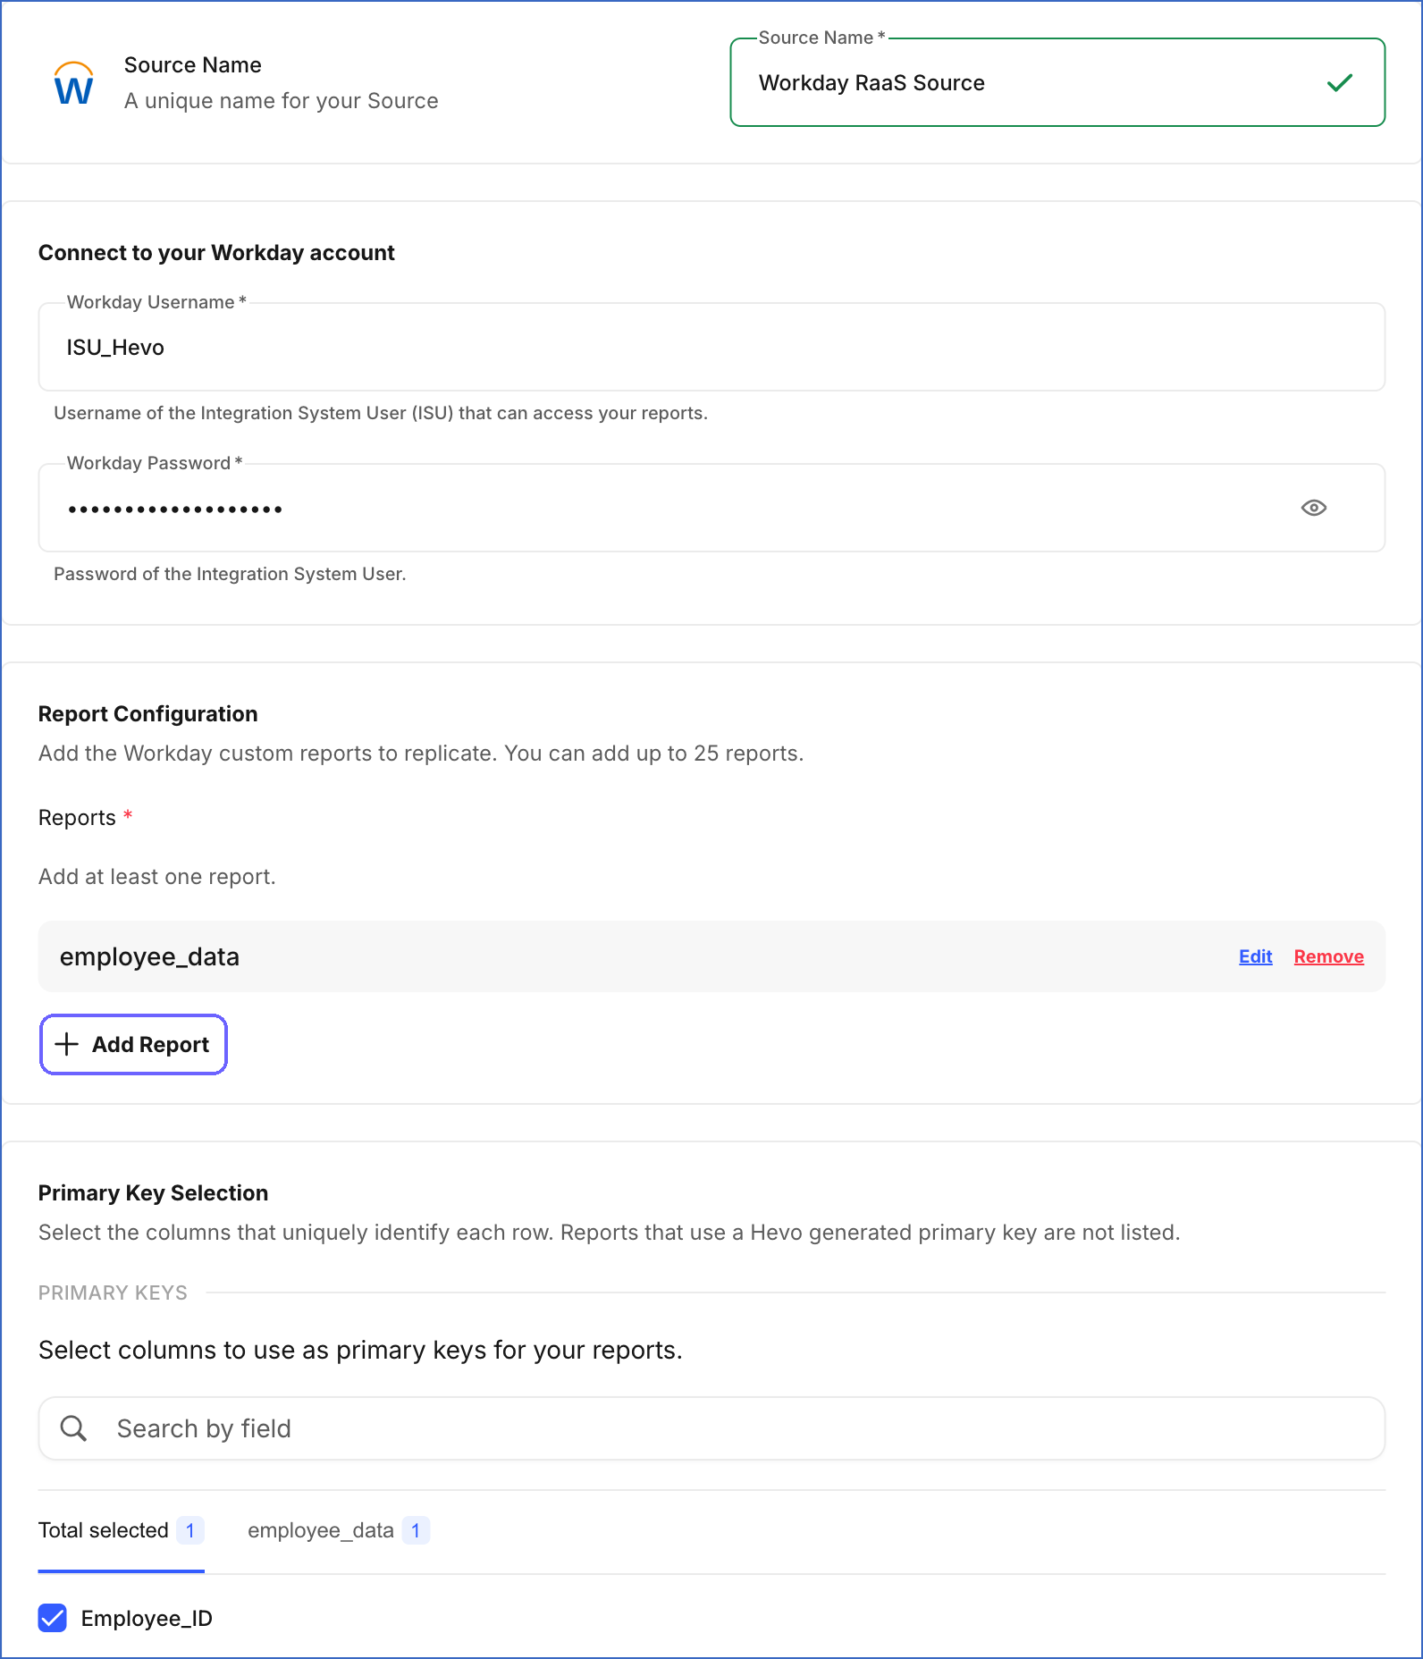1423x1659 pixels.
Task: Switch to the Total selected tab
Action: pos(121,1530)
